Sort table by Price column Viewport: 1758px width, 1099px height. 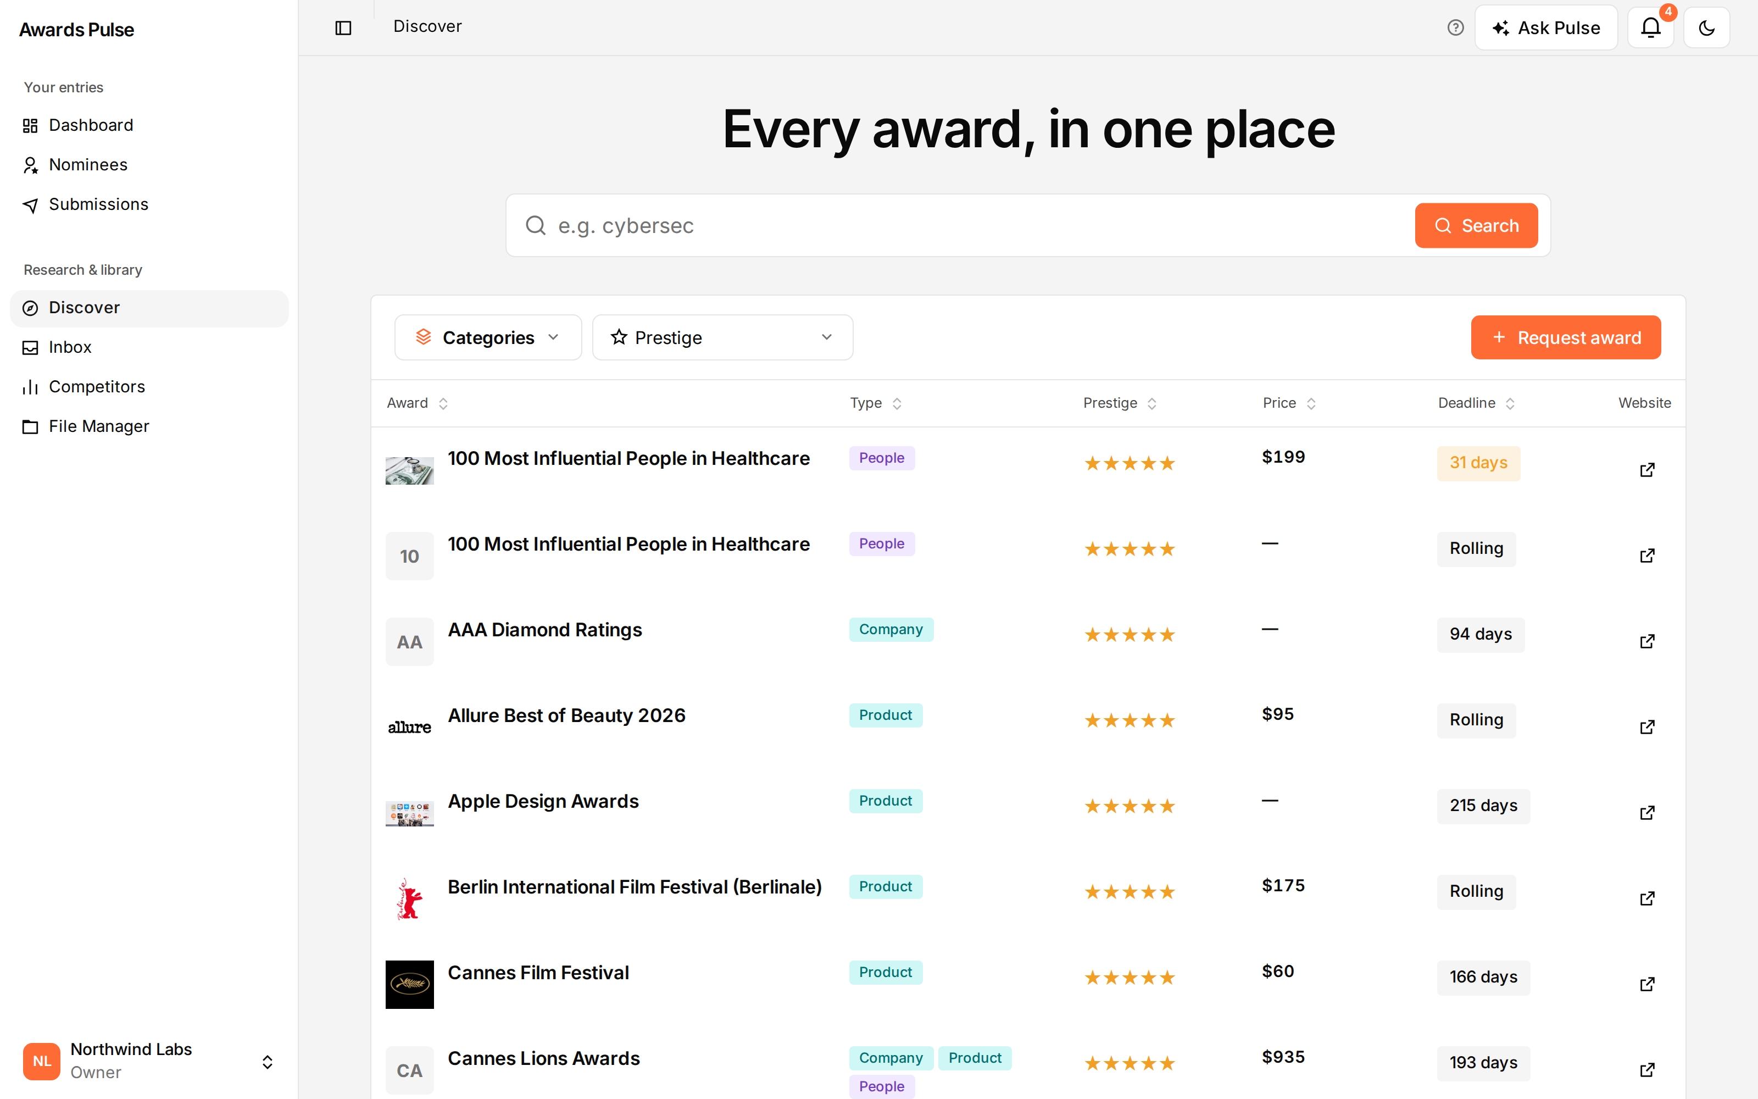[1289, 403]
